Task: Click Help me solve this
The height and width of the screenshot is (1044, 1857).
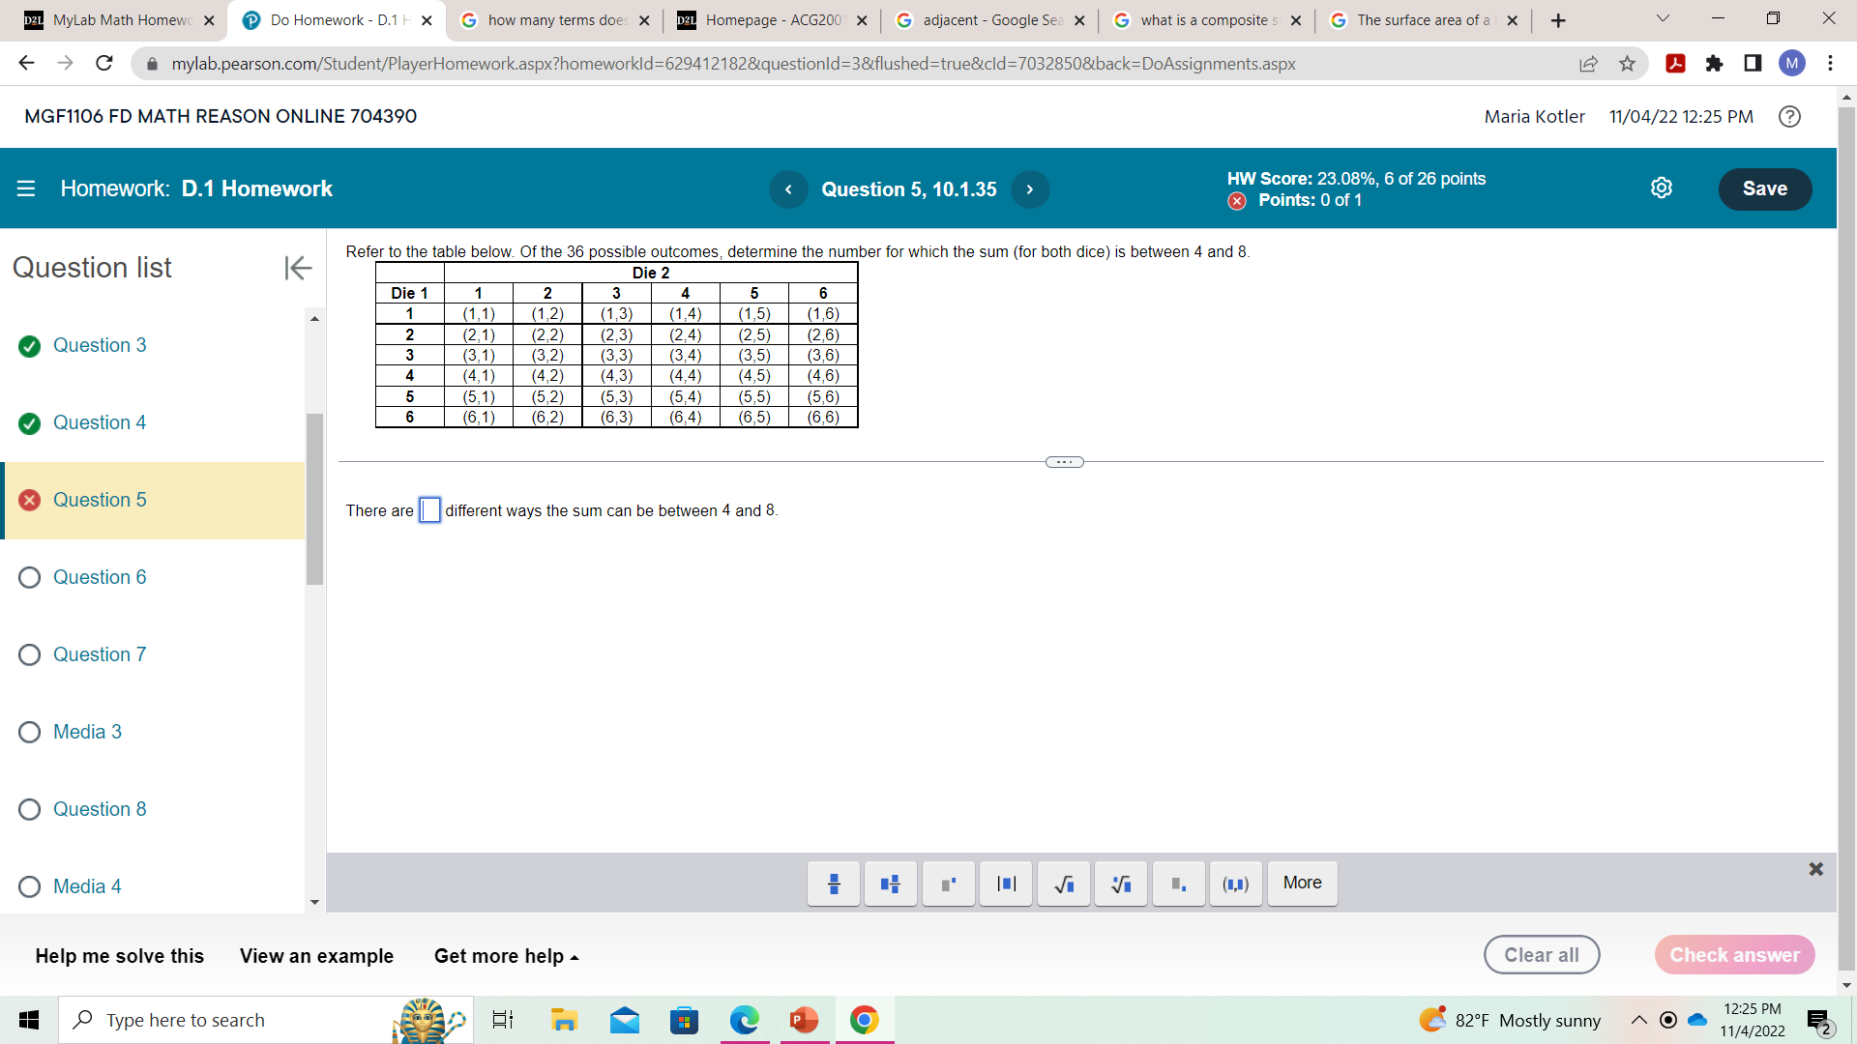Action: (119, 956)
